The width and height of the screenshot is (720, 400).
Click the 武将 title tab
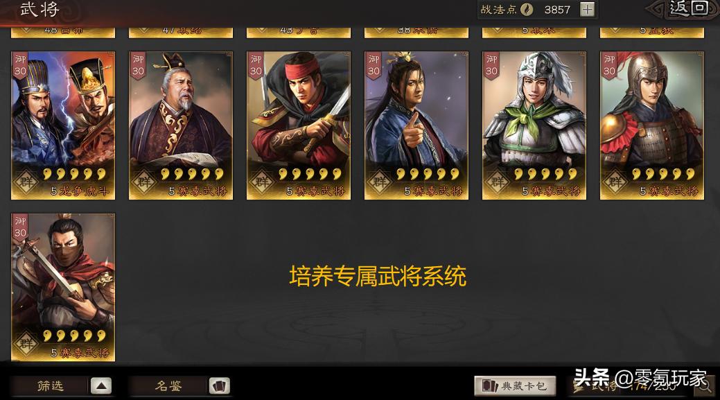pos(40,9)
